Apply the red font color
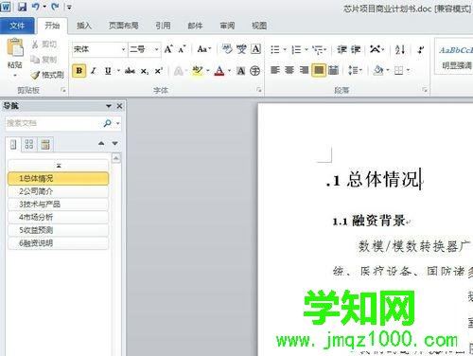 [219, 71]
